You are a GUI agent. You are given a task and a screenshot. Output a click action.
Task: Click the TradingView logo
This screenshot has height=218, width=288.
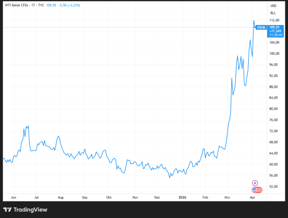click(25, 210)
